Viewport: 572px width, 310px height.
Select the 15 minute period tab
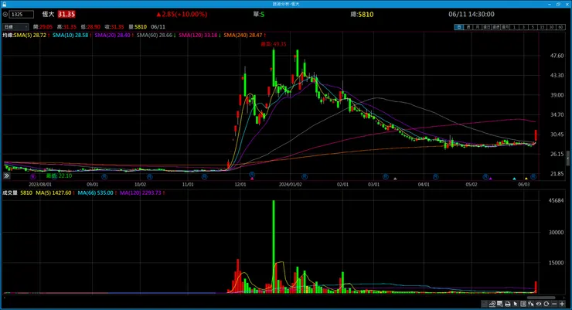(x=542, y=27)
